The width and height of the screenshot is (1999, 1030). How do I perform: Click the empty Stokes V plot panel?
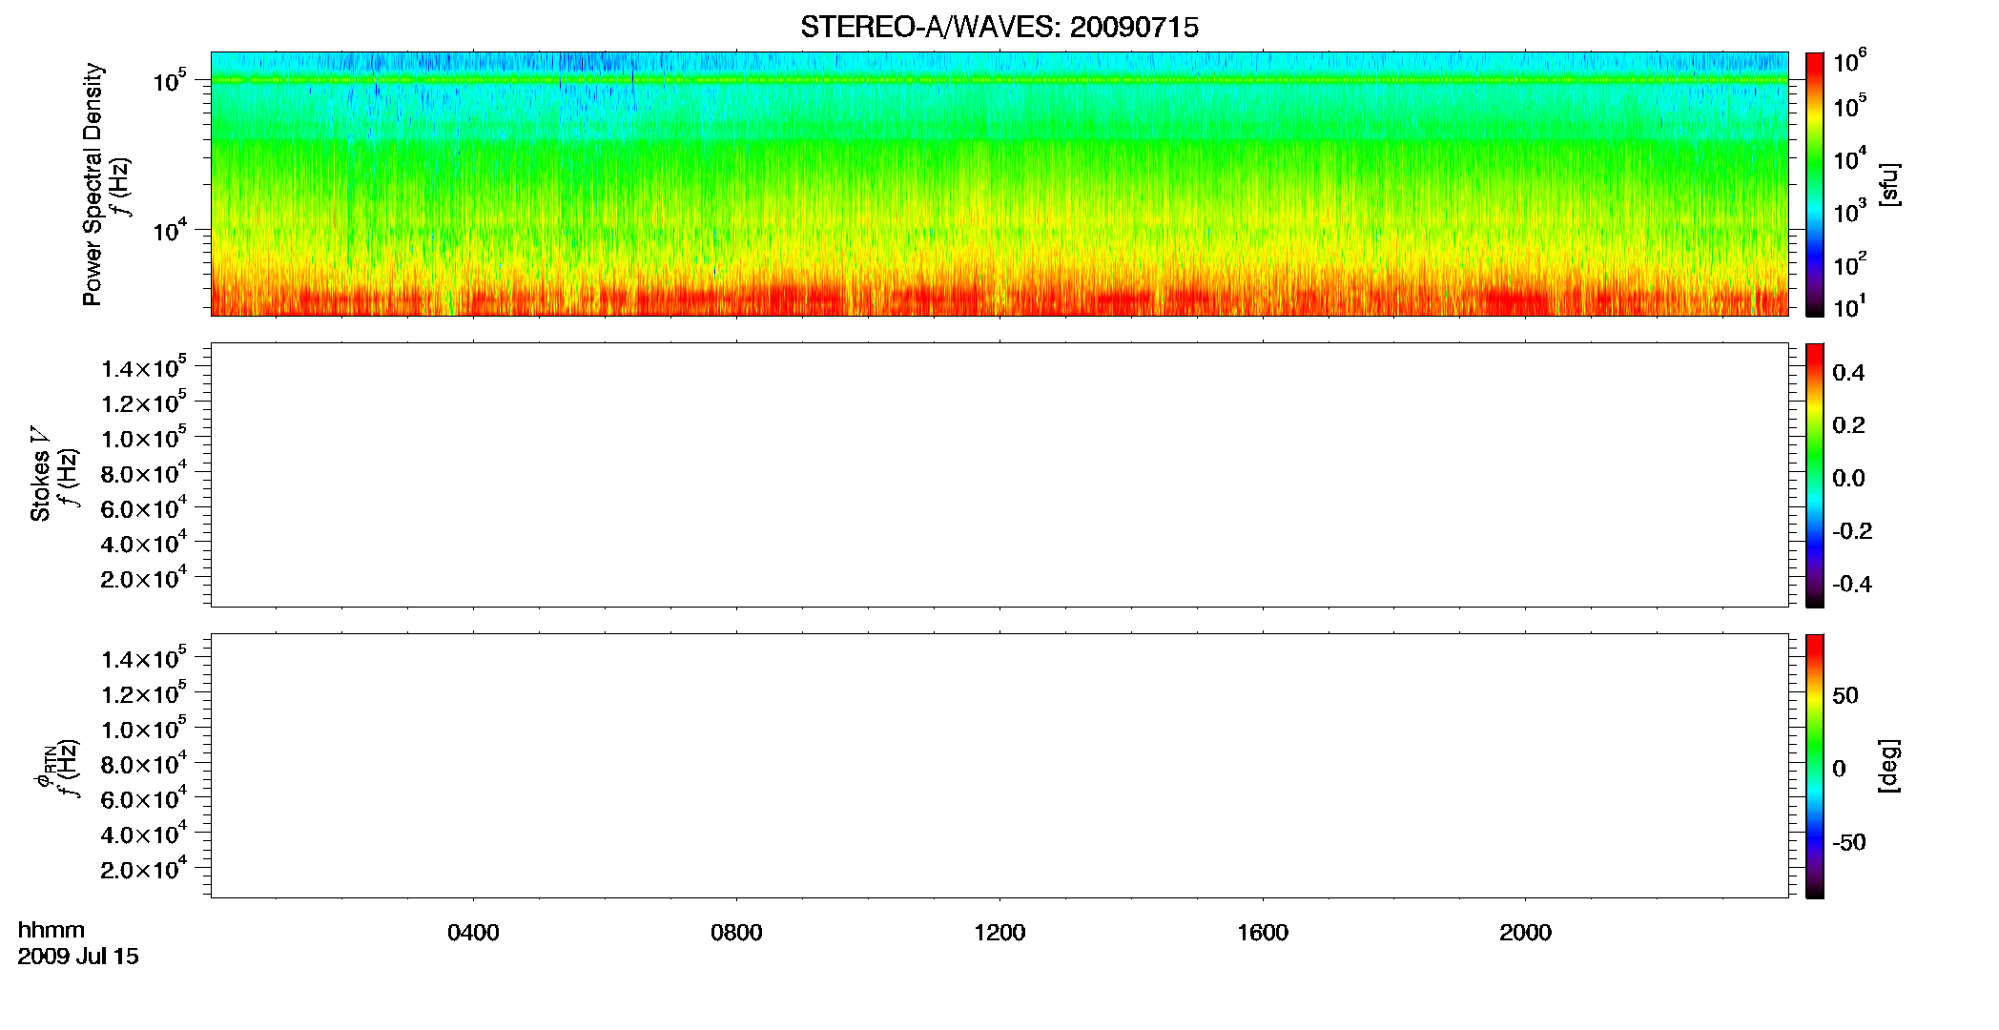[999, 475]
